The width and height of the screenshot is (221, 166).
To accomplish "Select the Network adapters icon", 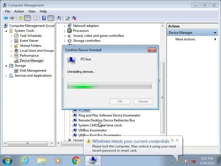I will click(70, 26).
